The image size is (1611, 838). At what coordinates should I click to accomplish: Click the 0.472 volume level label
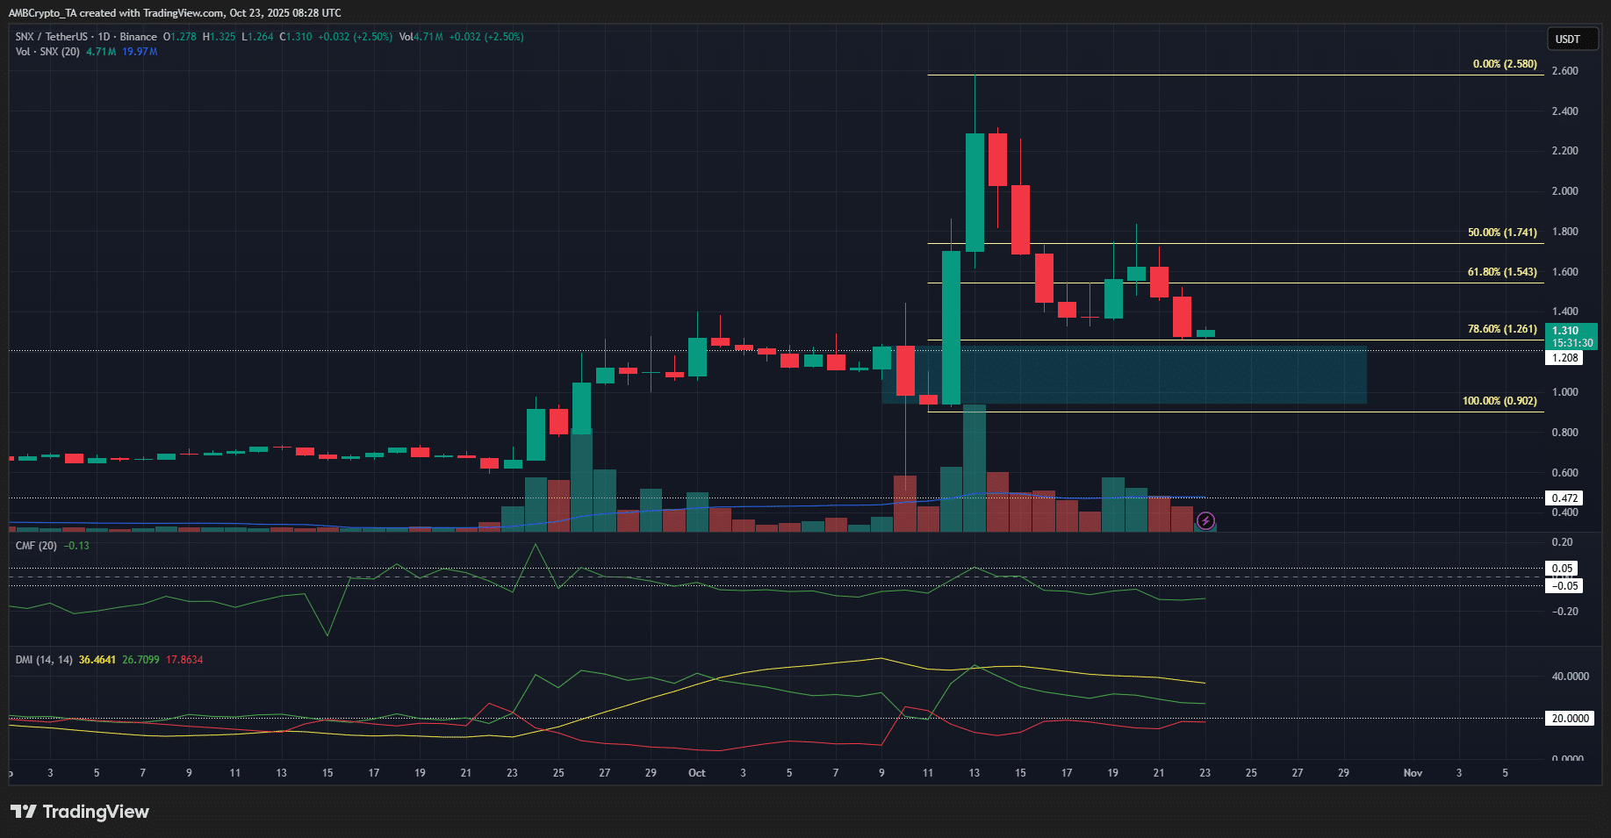[1564, 498]
